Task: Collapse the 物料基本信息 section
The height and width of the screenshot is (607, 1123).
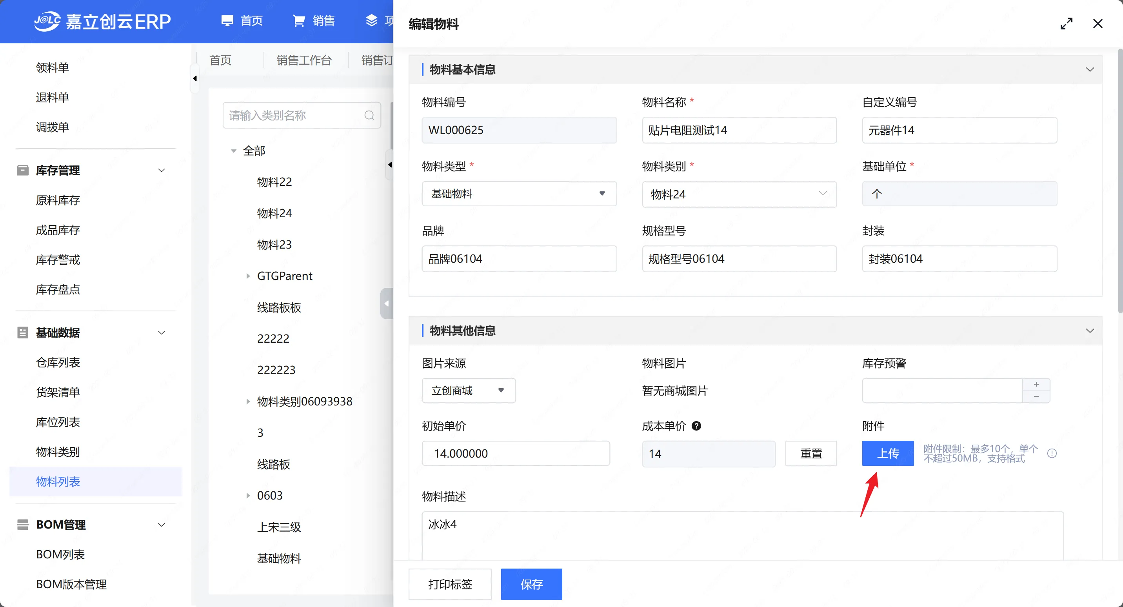Action: pos(1089,70)
